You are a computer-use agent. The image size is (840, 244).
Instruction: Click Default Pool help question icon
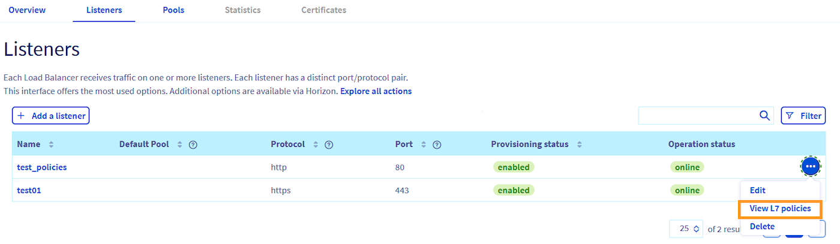[193, 144]
